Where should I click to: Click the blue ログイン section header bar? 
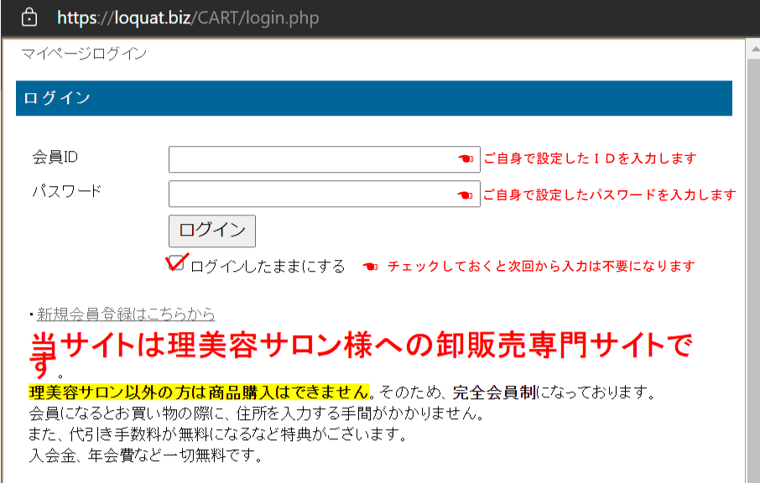(373, 98)
